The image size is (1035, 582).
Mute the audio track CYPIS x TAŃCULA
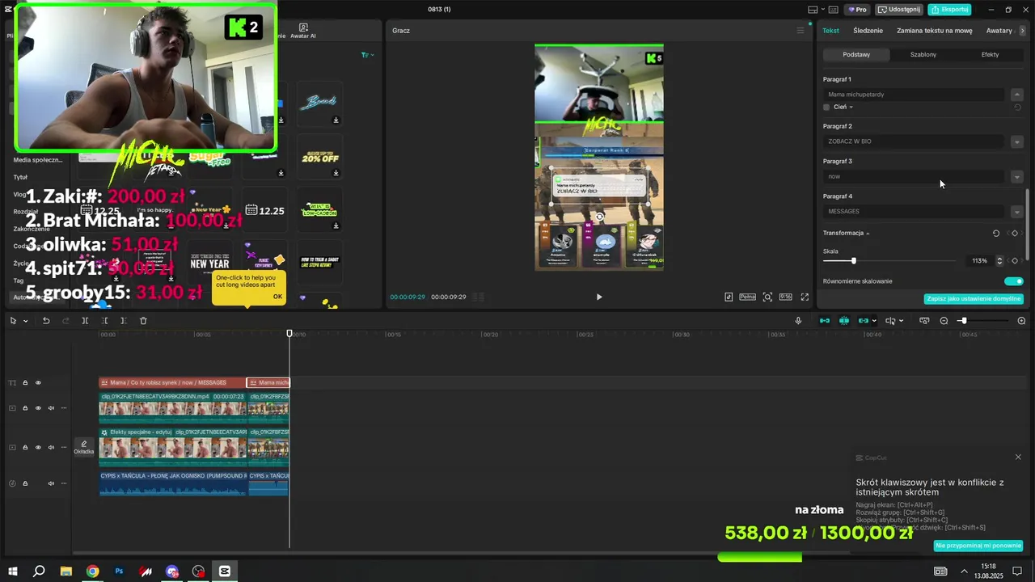click(x=51, y=483)
